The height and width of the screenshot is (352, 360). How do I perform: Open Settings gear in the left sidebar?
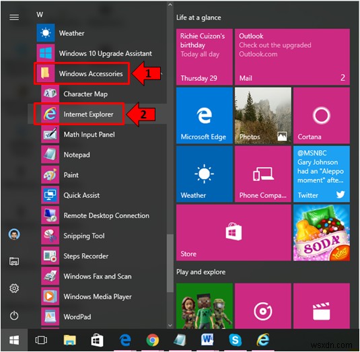[14, 288]
